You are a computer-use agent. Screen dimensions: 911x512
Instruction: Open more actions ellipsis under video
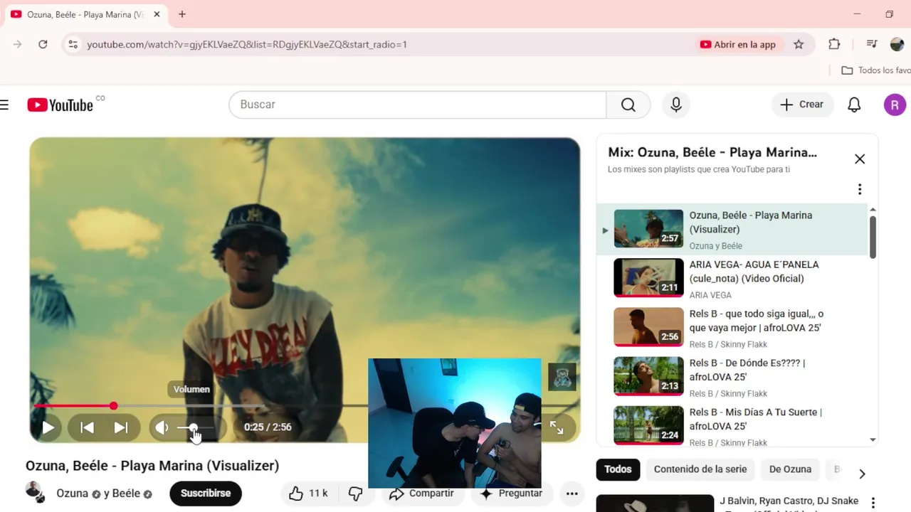point(572,494)
